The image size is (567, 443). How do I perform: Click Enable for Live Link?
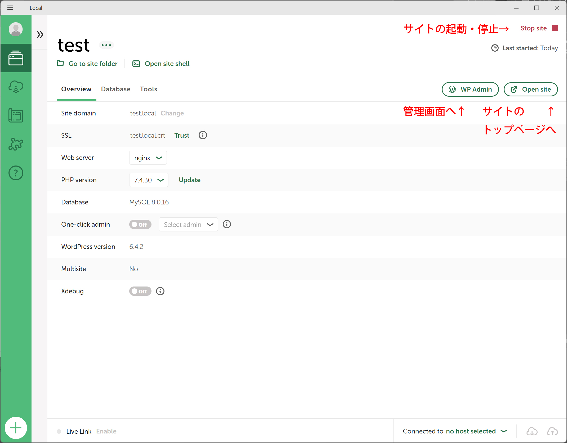pos(106,431)
